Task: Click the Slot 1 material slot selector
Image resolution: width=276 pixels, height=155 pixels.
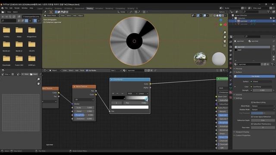Action: pyautogui.click(x=116, y=71)
